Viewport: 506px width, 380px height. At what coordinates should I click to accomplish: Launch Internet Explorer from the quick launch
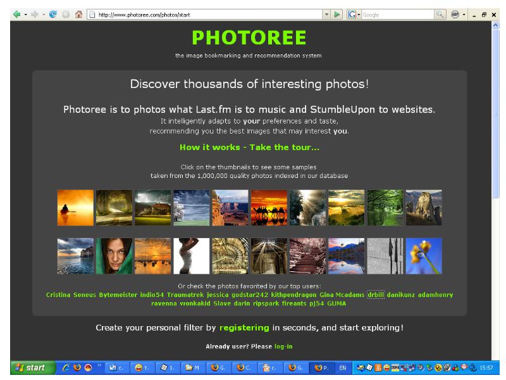tap(66, 367)
